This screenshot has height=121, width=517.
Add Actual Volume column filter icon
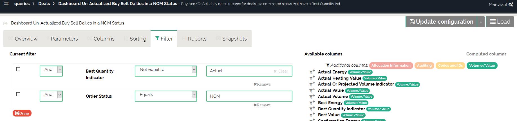312,97
